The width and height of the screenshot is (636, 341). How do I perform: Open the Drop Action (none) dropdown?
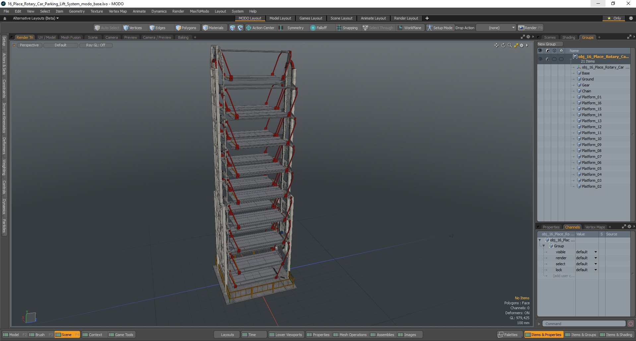pyautogui.click(x=496, y=28)
